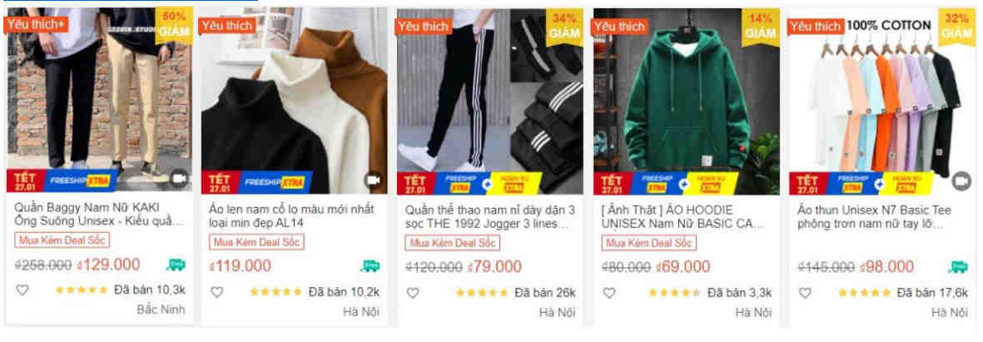This screenshot has width=983, height=342.
Task: Click free shipping truck icon beside ₫129.000
Action: pos(176,265)
